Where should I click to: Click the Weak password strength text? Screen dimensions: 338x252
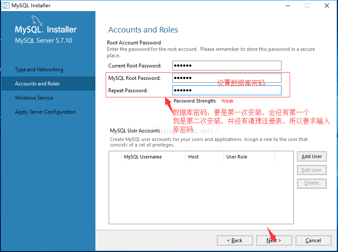227,101
